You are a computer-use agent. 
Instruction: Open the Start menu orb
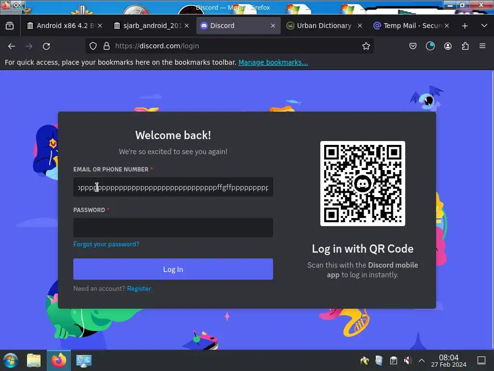pyautogui.click(x=10, y=360)
